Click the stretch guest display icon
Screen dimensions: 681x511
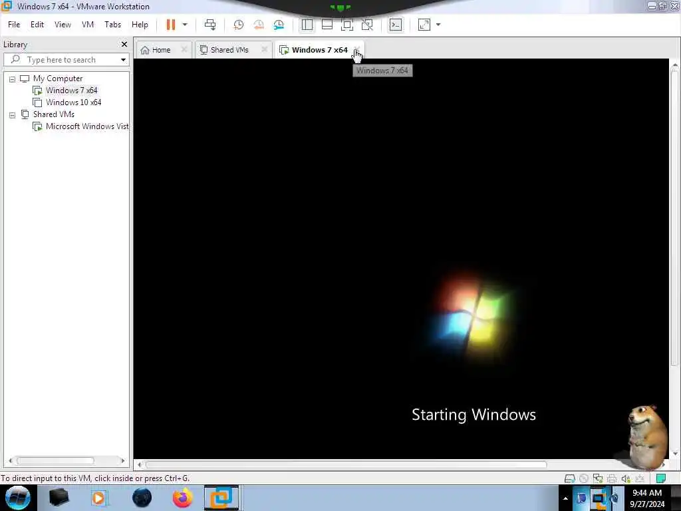424,25
